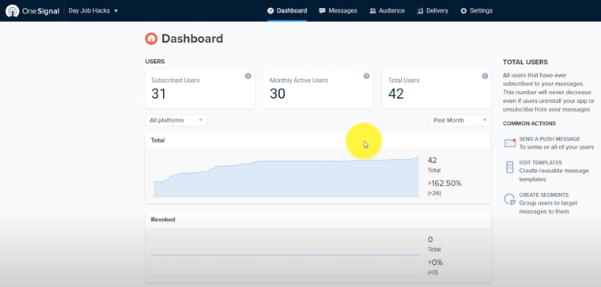This screenshot has width=601, height=287.
Task: Click the +162.50% growth value
Action: pos(444,183)
